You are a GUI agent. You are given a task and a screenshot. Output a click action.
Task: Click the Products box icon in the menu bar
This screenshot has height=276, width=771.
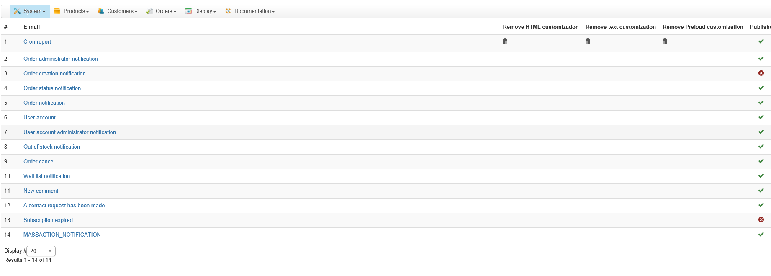point(57,11)
